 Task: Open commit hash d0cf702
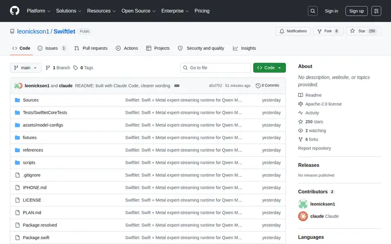pos(216,85)
